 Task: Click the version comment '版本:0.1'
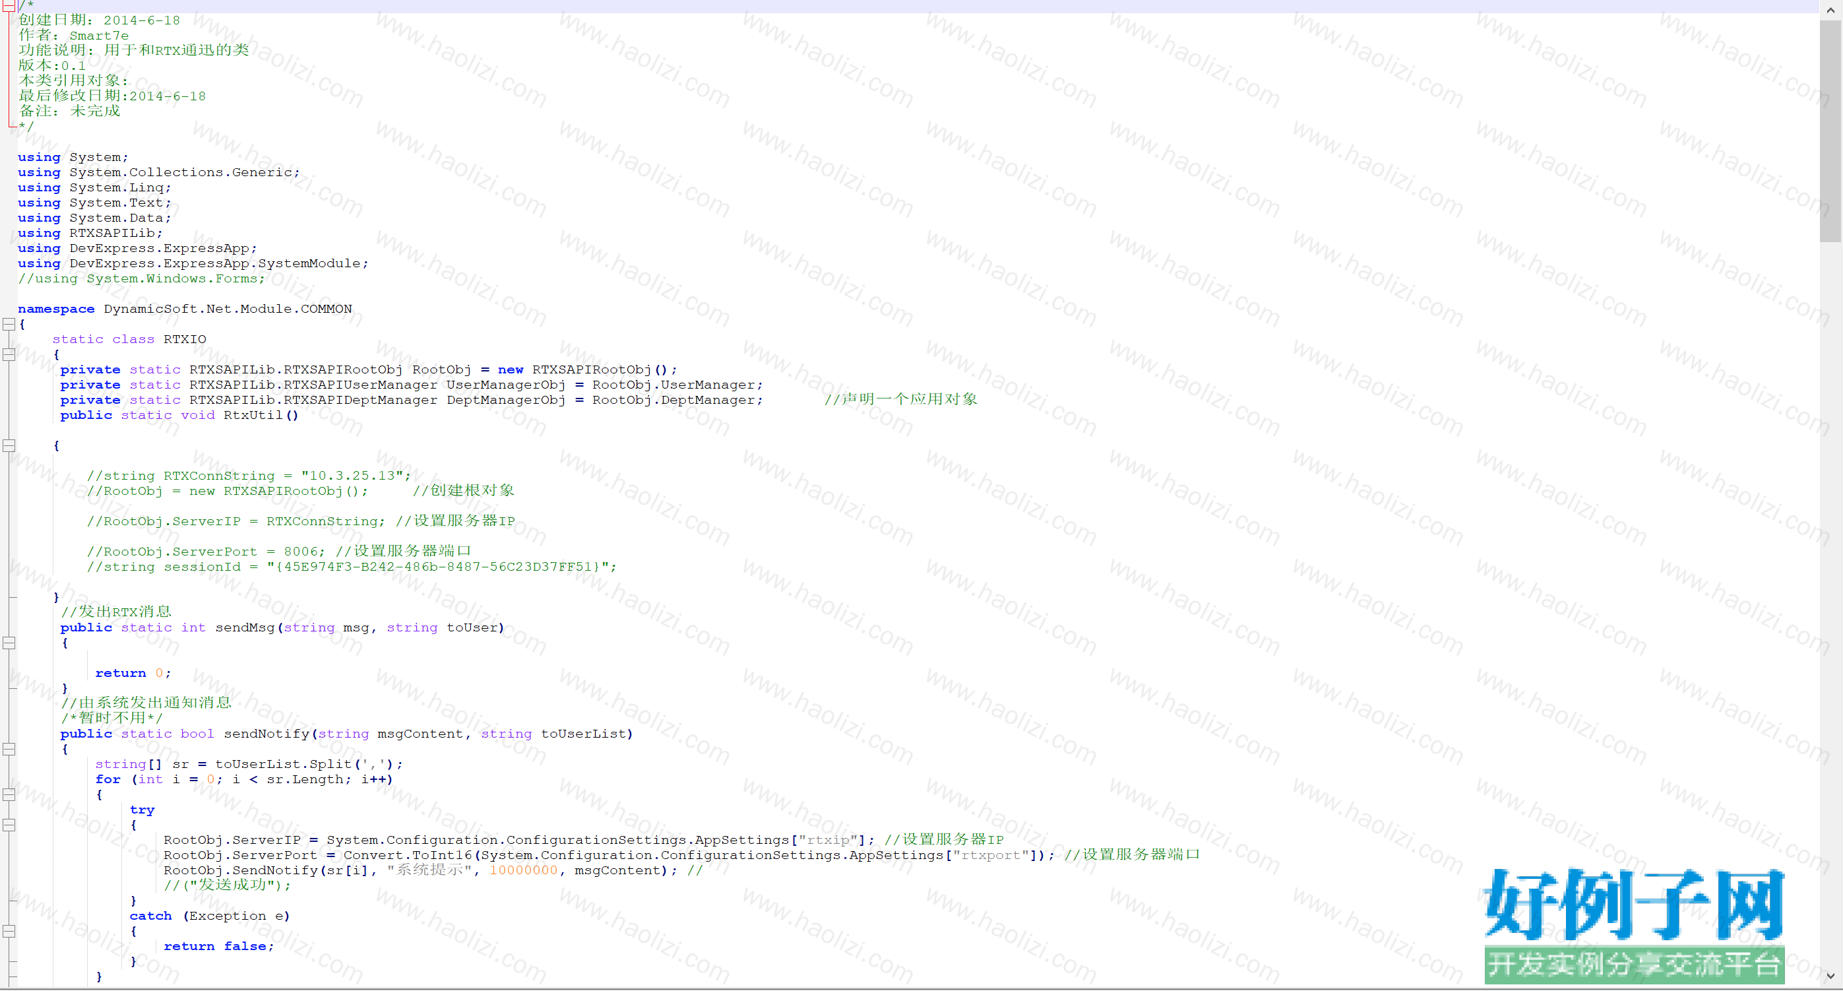pyautogui.click(x=51, y=66)
